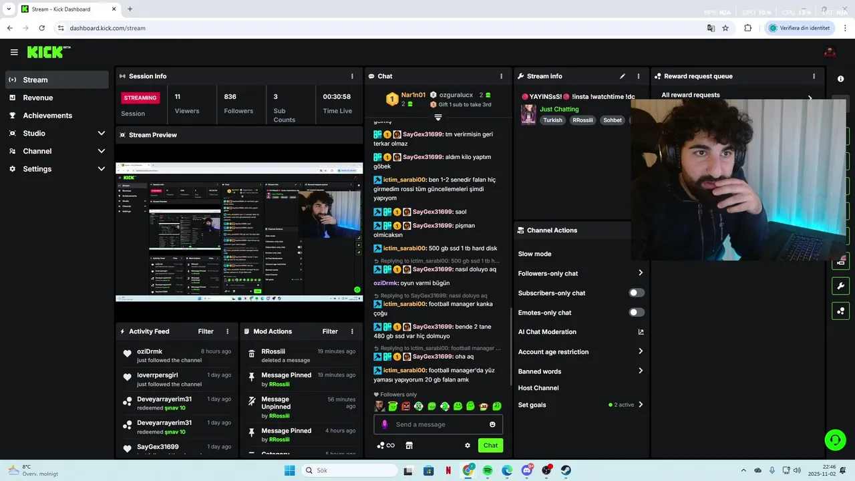Click the channel points balance icon

click(385, 446)
